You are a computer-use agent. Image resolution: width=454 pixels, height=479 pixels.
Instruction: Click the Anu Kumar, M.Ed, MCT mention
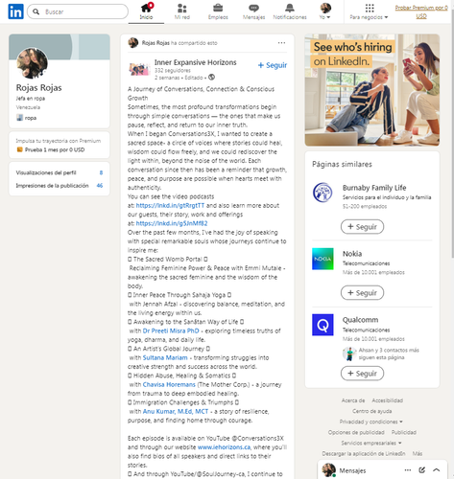[176, 411]
